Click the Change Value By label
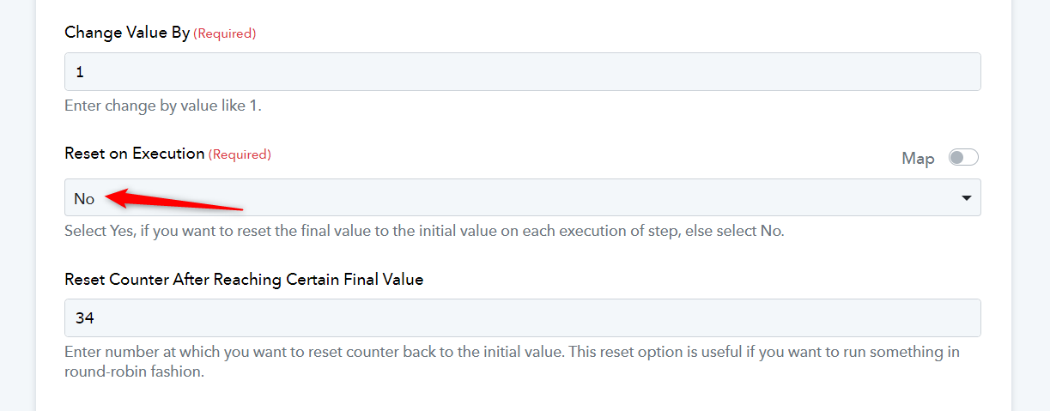The width and height of the screenshot is (1050, 411). [127, 33]
